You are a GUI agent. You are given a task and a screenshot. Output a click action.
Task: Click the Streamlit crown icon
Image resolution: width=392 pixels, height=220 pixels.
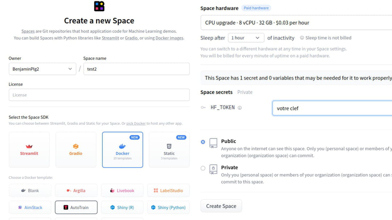click(29, 146)
